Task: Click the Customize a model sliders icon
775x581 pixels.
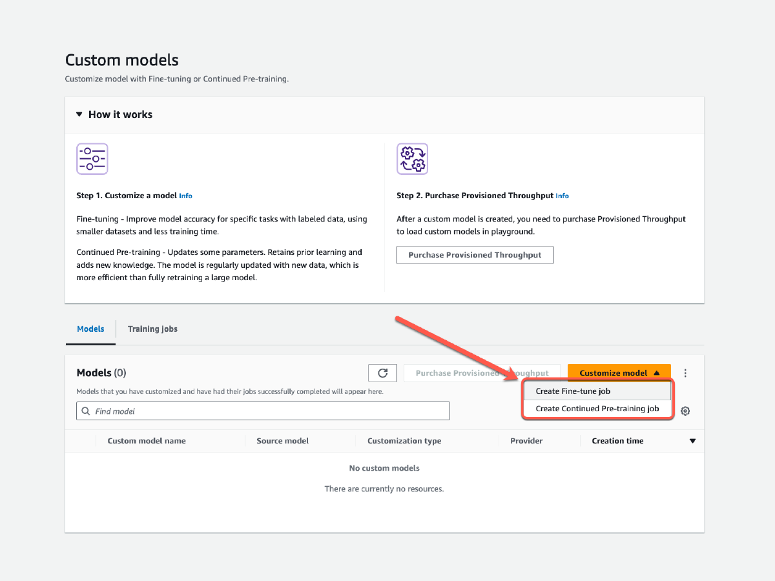Action: (92, 159)
